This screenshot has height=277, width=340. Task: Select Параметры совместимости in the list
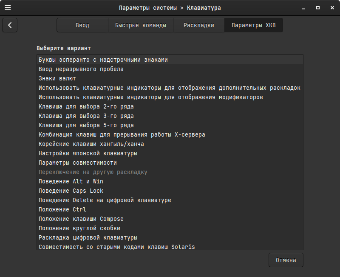(x=77, y=163)
